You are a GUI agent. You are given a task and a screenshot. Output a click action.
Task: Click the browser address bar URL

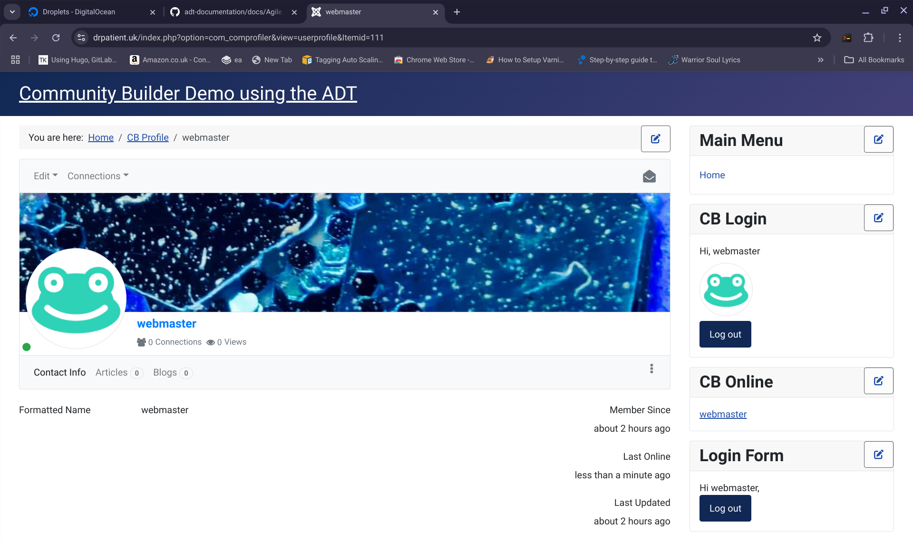click(x=238, y=38)
